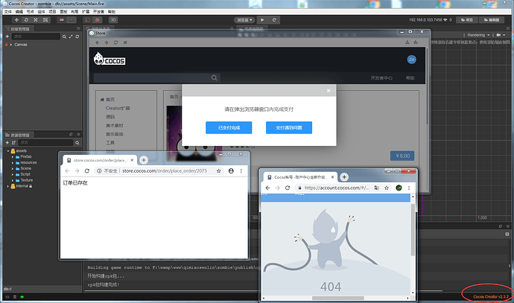This screenshot has height=303, width=514.
Task: Report a payment problem button
Action: click(289, 128)
